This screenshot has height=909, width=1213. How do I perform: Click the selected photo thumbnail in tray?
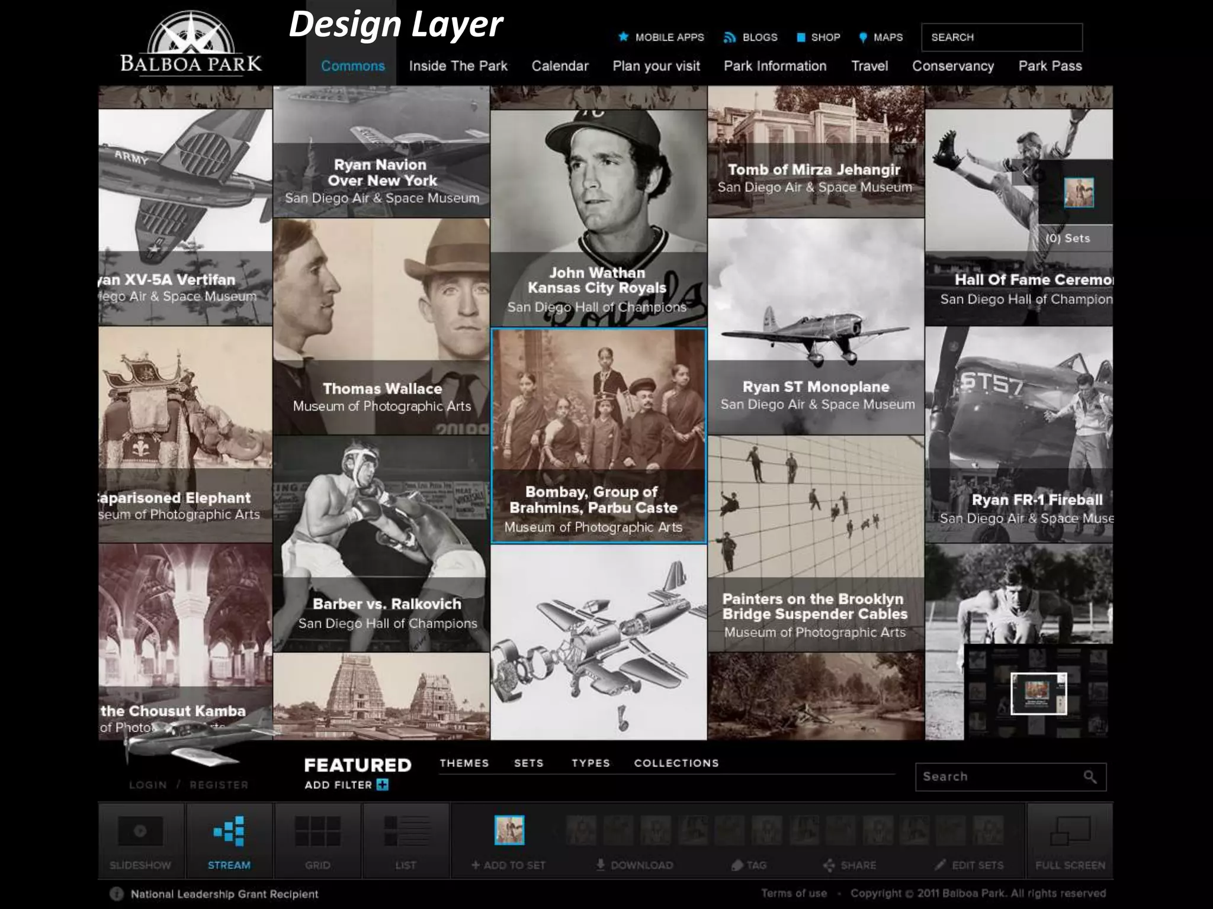[509, 830]
